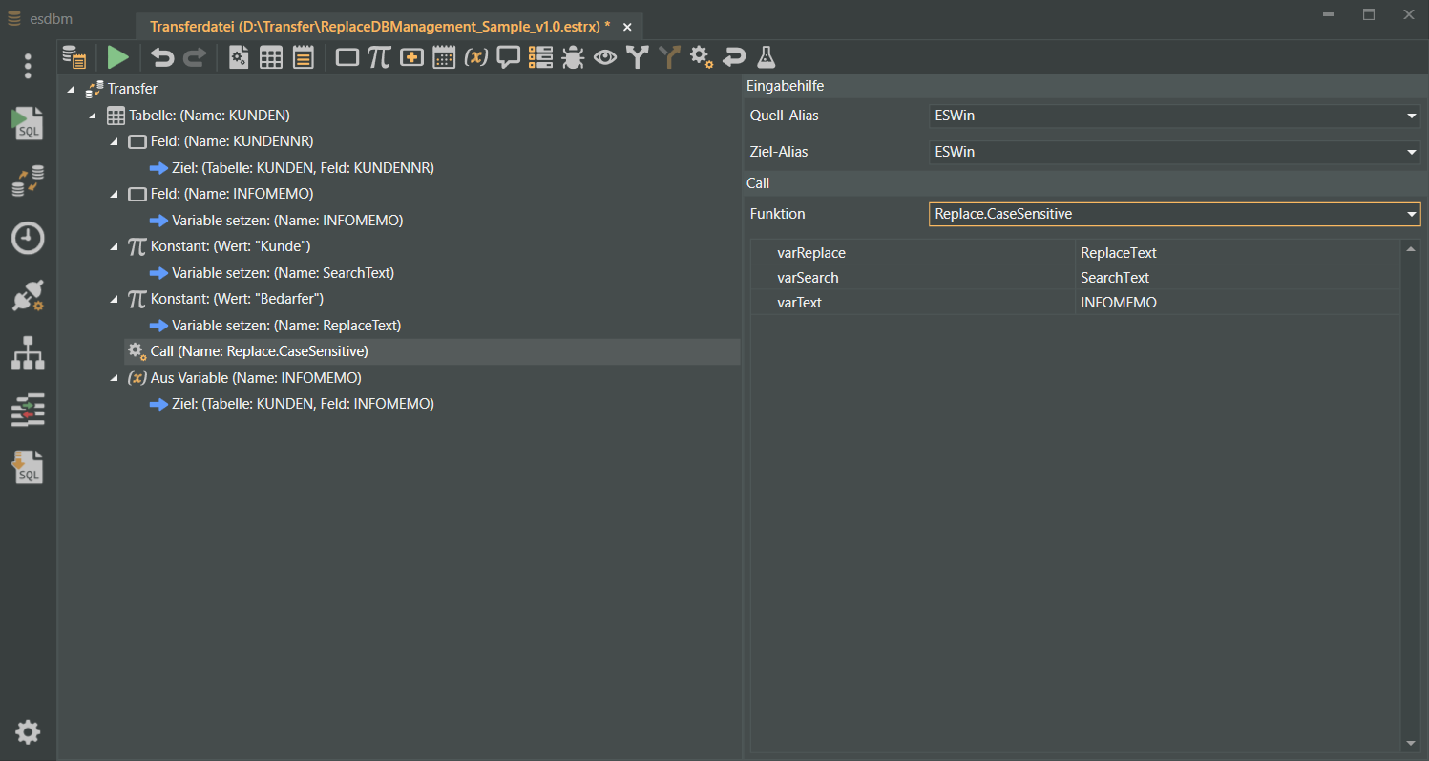Undo the last change
The image size is (1429, 761).
pyautogui.click(x=163, y=57)
